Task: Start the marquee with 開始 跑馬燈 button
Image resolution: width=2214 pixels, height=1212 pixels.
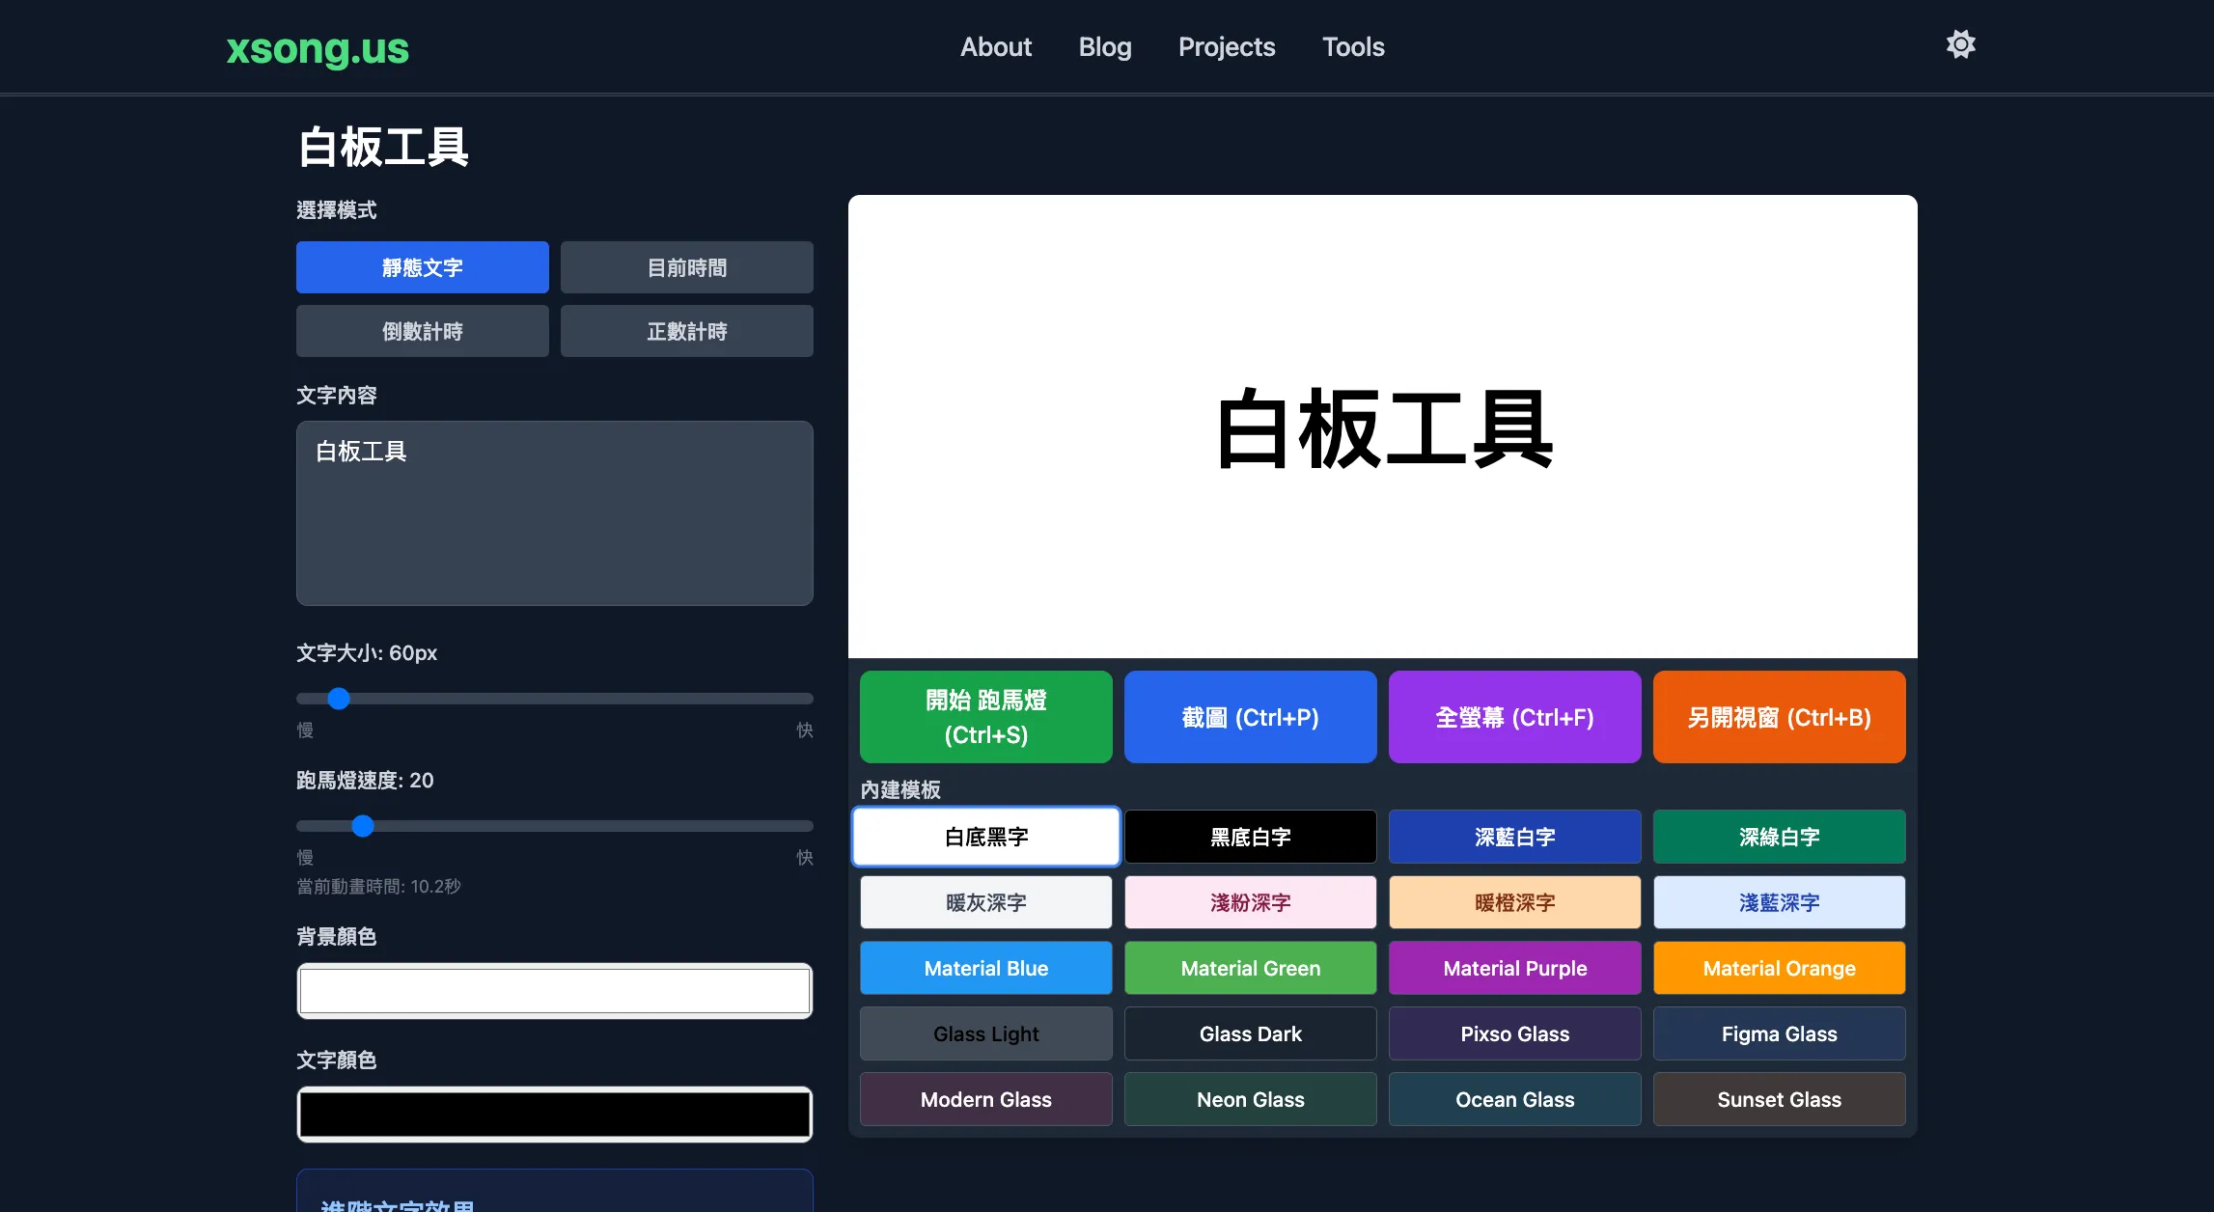Action: coord(985,717)
